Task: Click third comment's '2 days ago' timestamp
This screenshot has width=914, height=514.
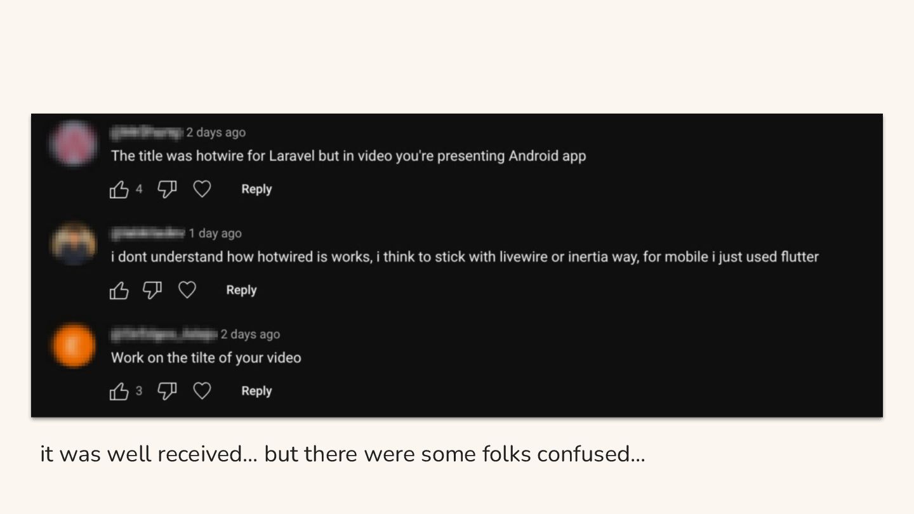Action: point(250,334)
